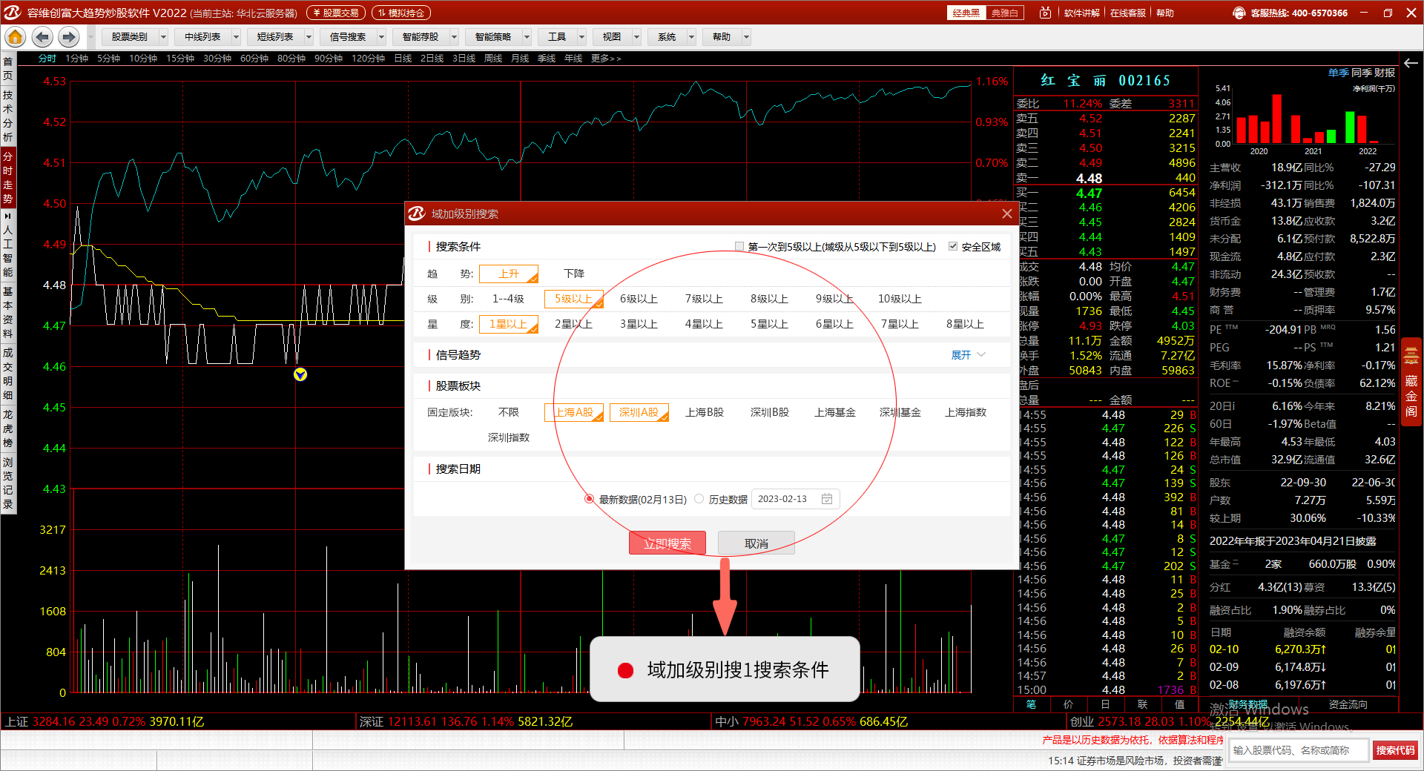
Task: Choose 1--4级 level option
Action: tap(509, 299)
